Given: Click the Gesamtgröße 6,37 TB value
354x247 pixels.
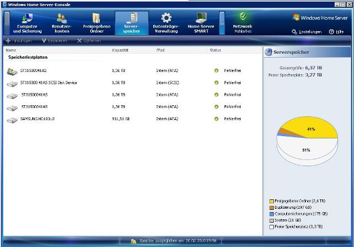Looking at the screenshot, I should pyautogui.click(x=314, y=68).
